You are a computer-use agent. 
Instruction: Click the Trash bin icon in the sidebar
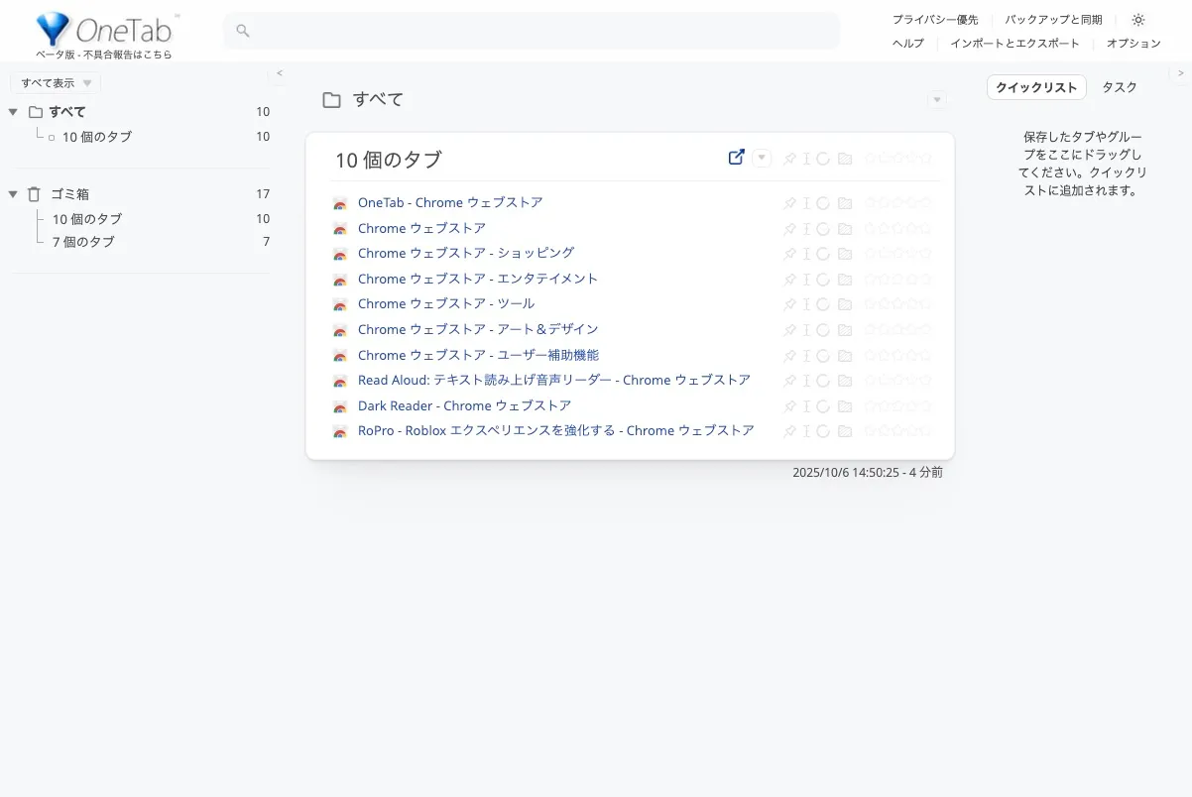click(x=35, y=194)
